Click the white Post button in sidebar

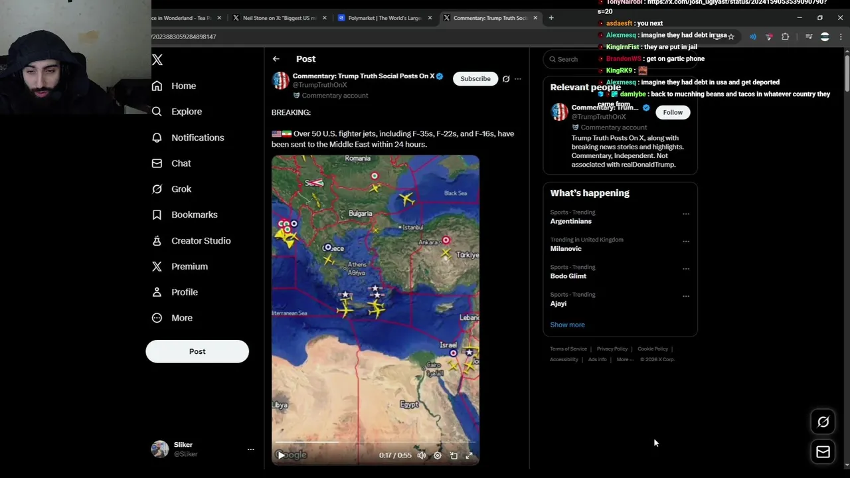[x=197, y=351]
